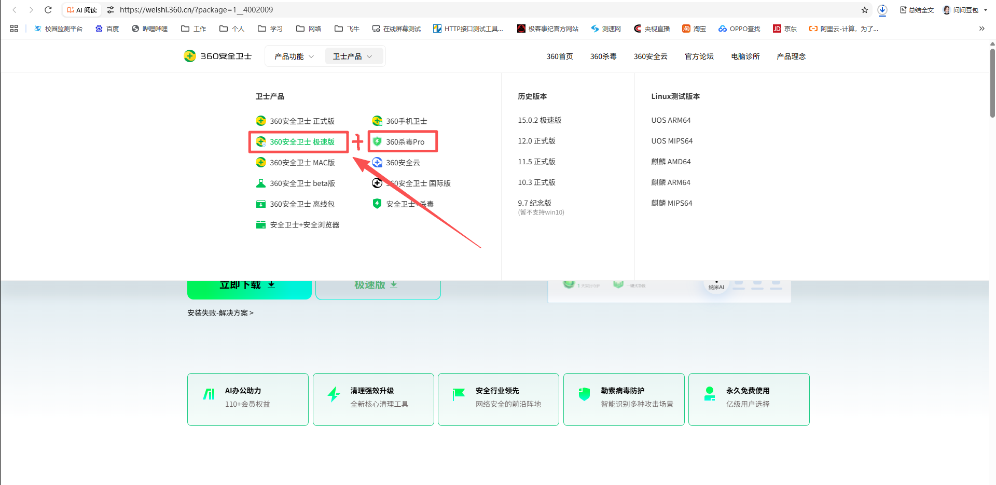Viewport: 996px width, 485px height.
Task: Open the 京东 bookmark
Action: (x=785, y=28)
